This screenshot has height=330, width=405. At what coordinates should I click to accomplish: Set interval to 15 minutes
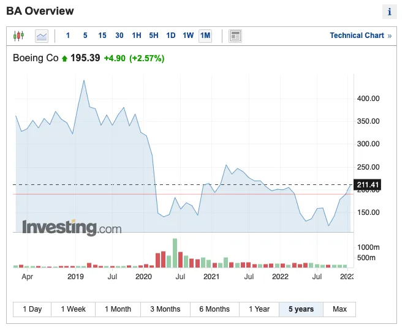click(102, 36)
